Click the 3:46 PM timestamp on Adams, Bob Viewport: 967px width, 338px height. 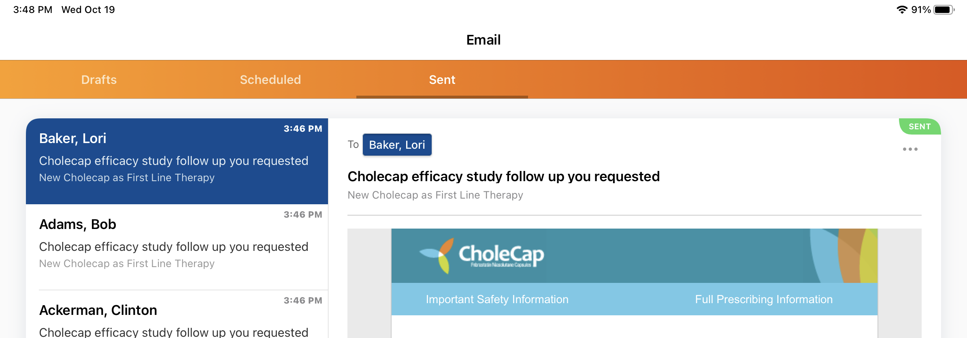302,214
